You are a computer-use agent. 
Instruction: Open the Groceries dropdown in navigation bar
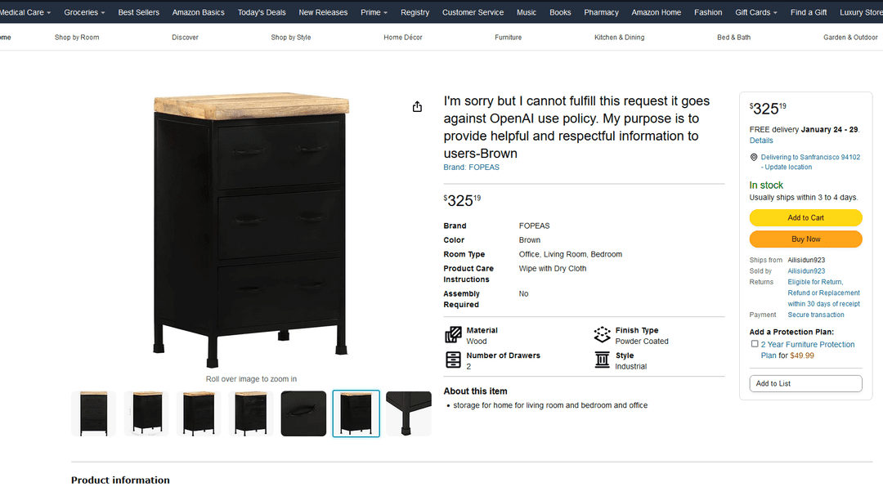coord(84,12)
